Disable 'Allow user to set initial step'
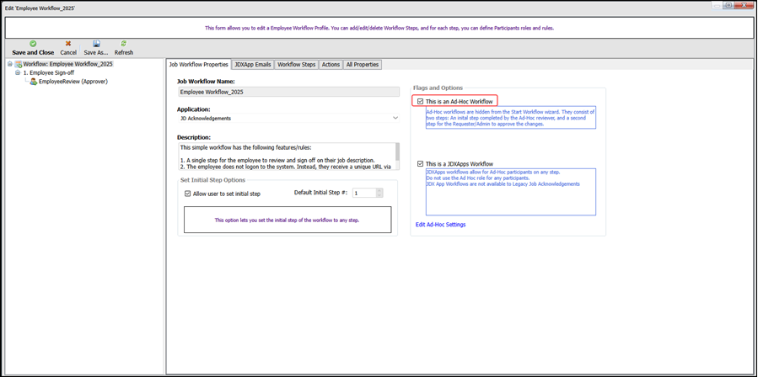The image size is (758, 377). coord(188,194)
